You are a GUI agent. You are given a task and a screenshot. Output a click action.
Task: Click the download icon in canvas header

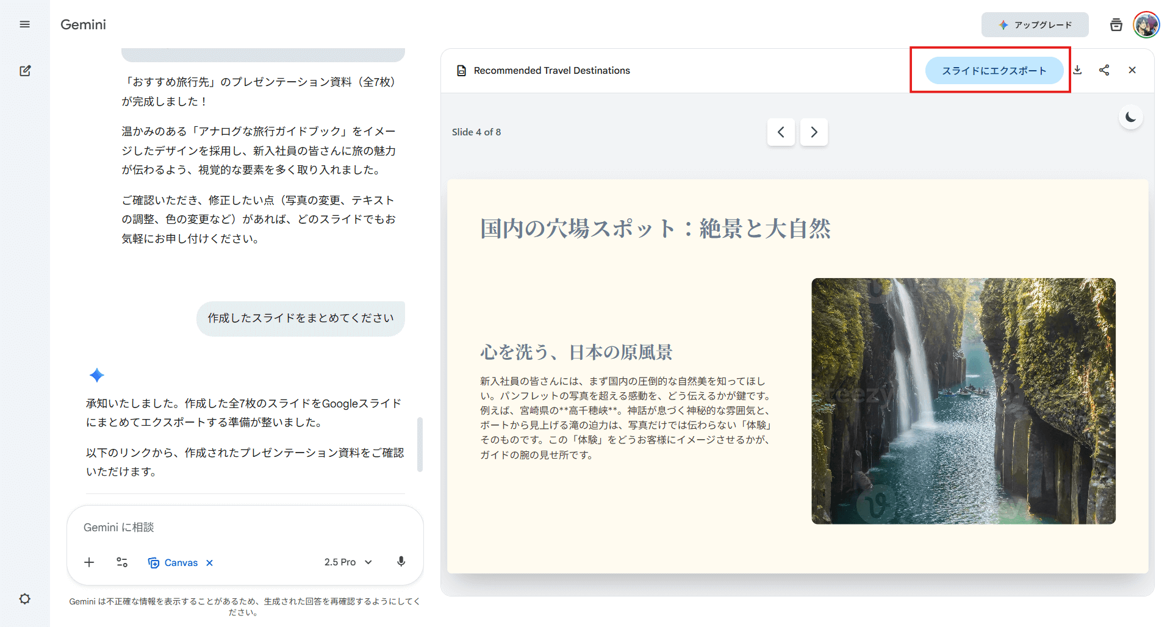pos(1078,70)
